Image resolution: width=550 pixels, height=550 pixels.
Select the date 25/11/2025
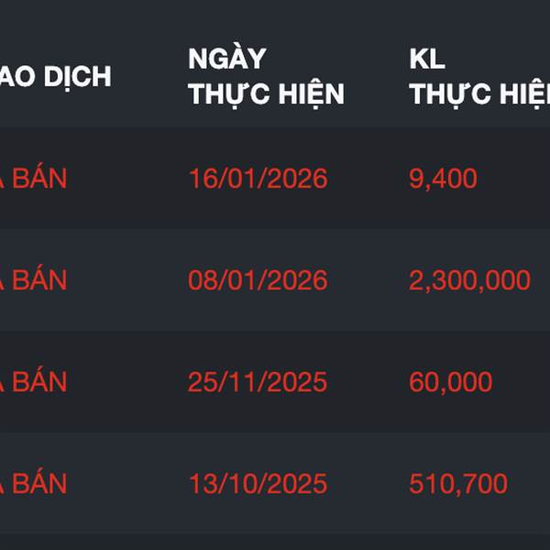(x=258, y=381)
